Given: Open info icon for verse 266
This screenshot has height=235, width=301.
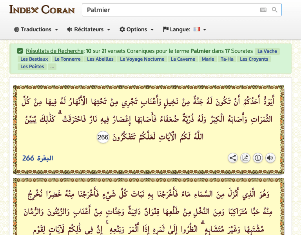Looking at the screenshot, I should click(257, 158).
